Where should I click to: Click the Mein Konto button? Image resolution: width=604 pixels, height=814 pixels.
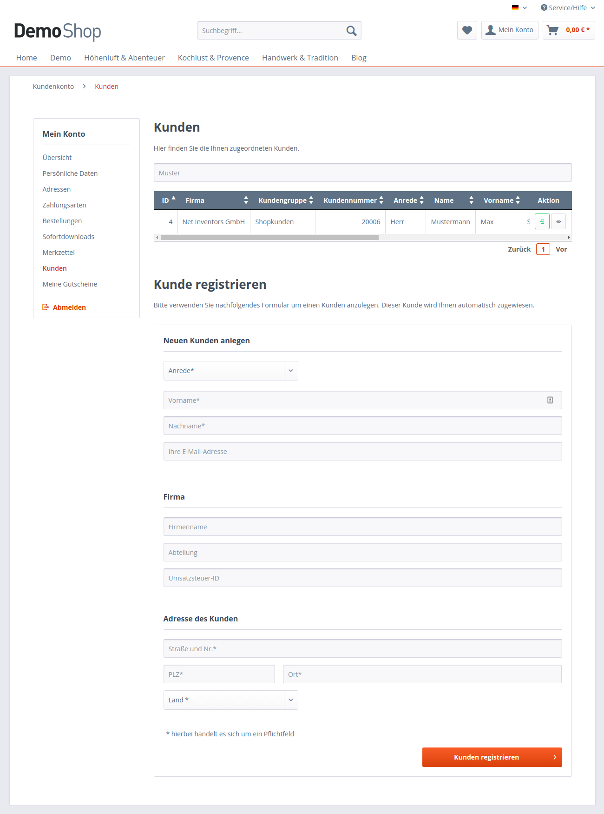510,30
